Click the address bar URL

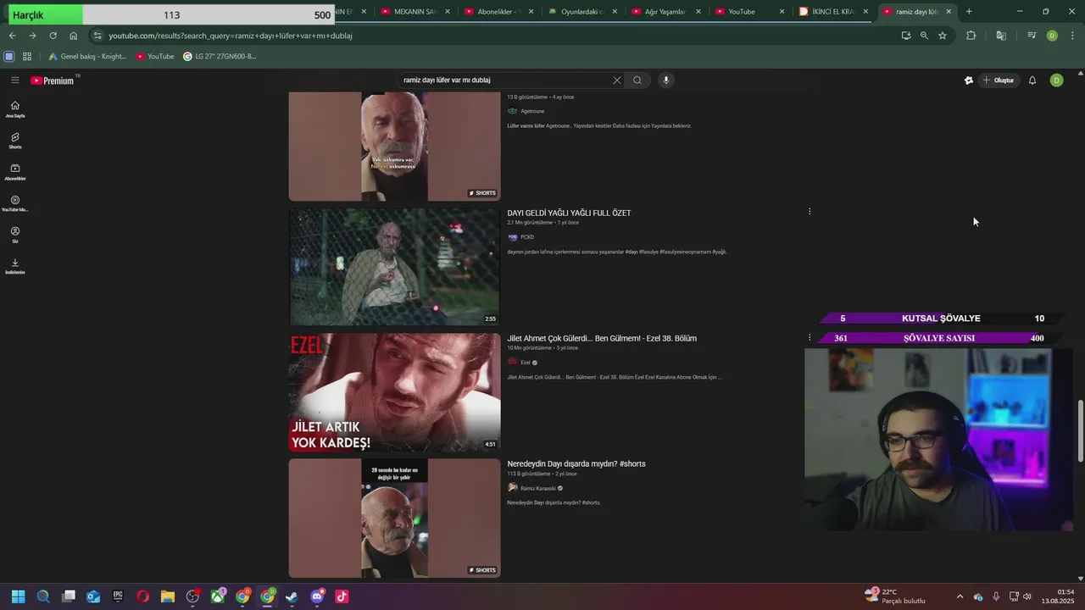coord(231,36)
